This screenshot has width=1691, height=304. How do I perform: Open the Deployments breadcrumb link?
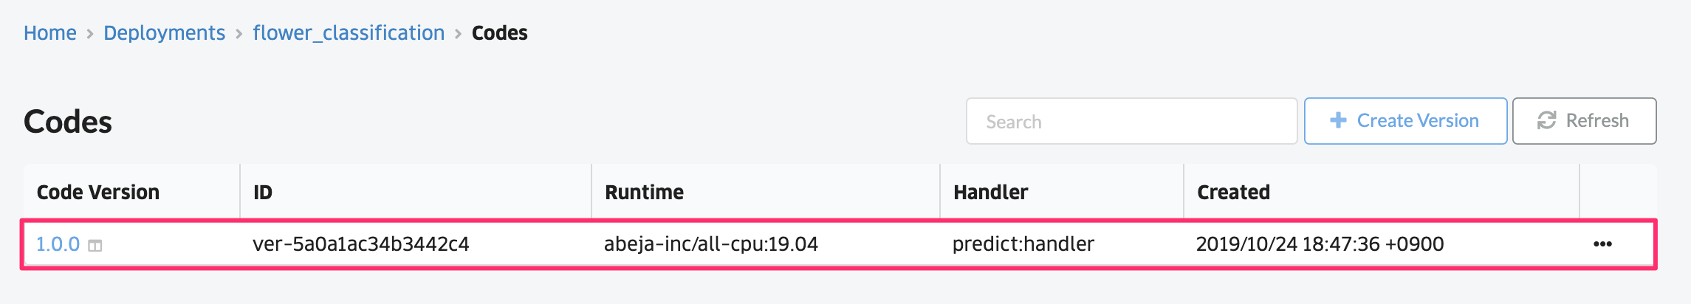[x=164, y=33]
